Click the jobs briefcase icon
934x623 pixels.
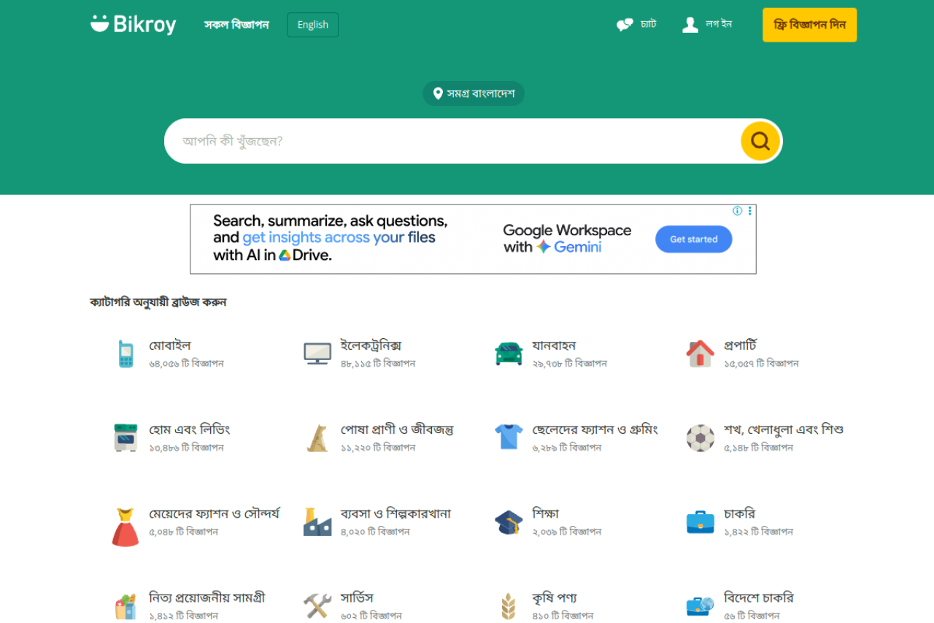(700, 522)
